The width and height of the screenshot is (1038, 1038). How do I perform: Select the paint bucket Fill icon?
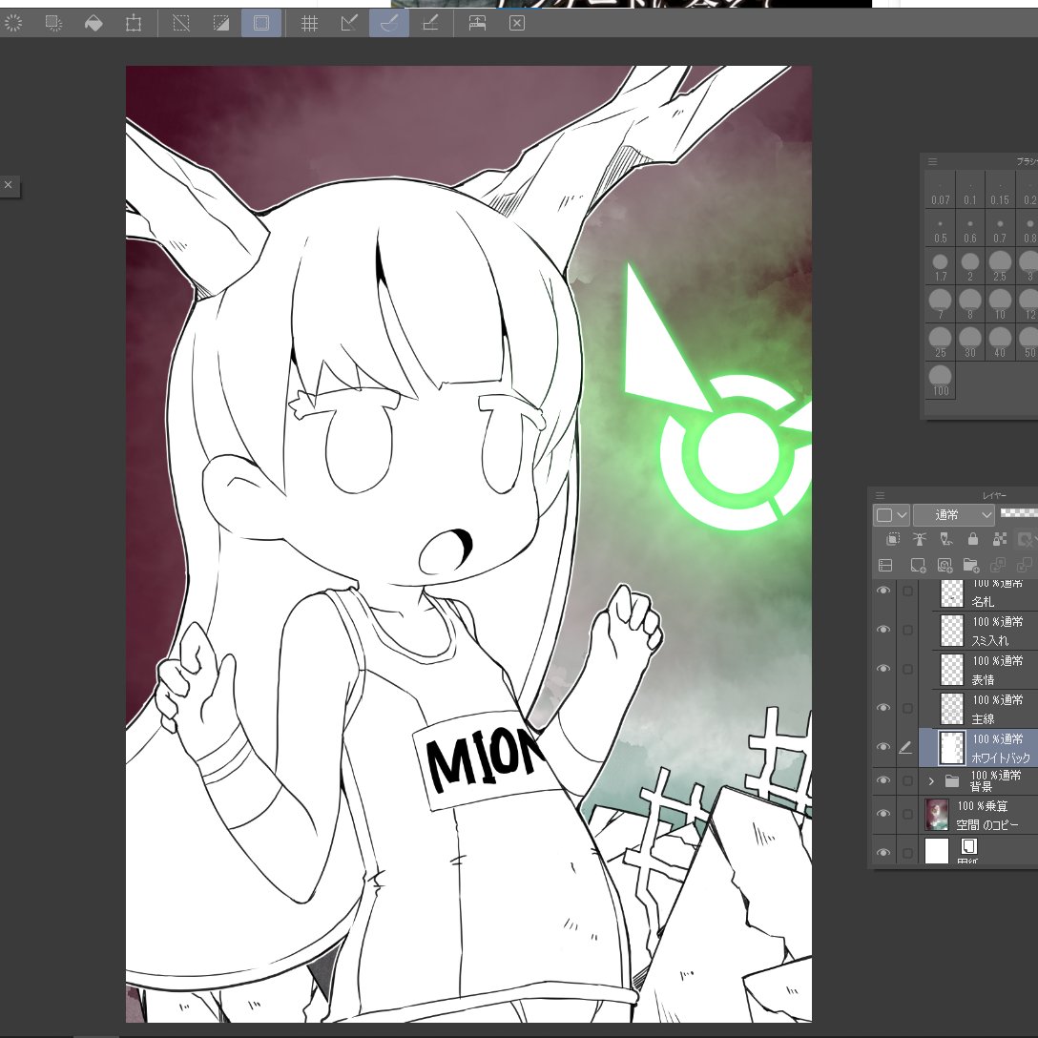[93, 23]
